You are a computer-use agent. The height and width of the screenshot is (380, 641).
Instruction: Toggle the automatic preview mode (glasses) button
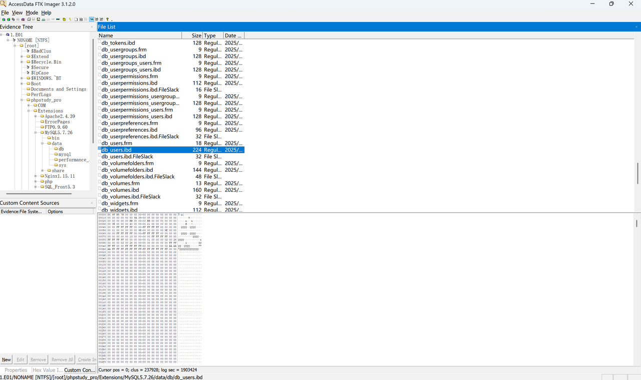pyautogui.click(x=92, y=20)
